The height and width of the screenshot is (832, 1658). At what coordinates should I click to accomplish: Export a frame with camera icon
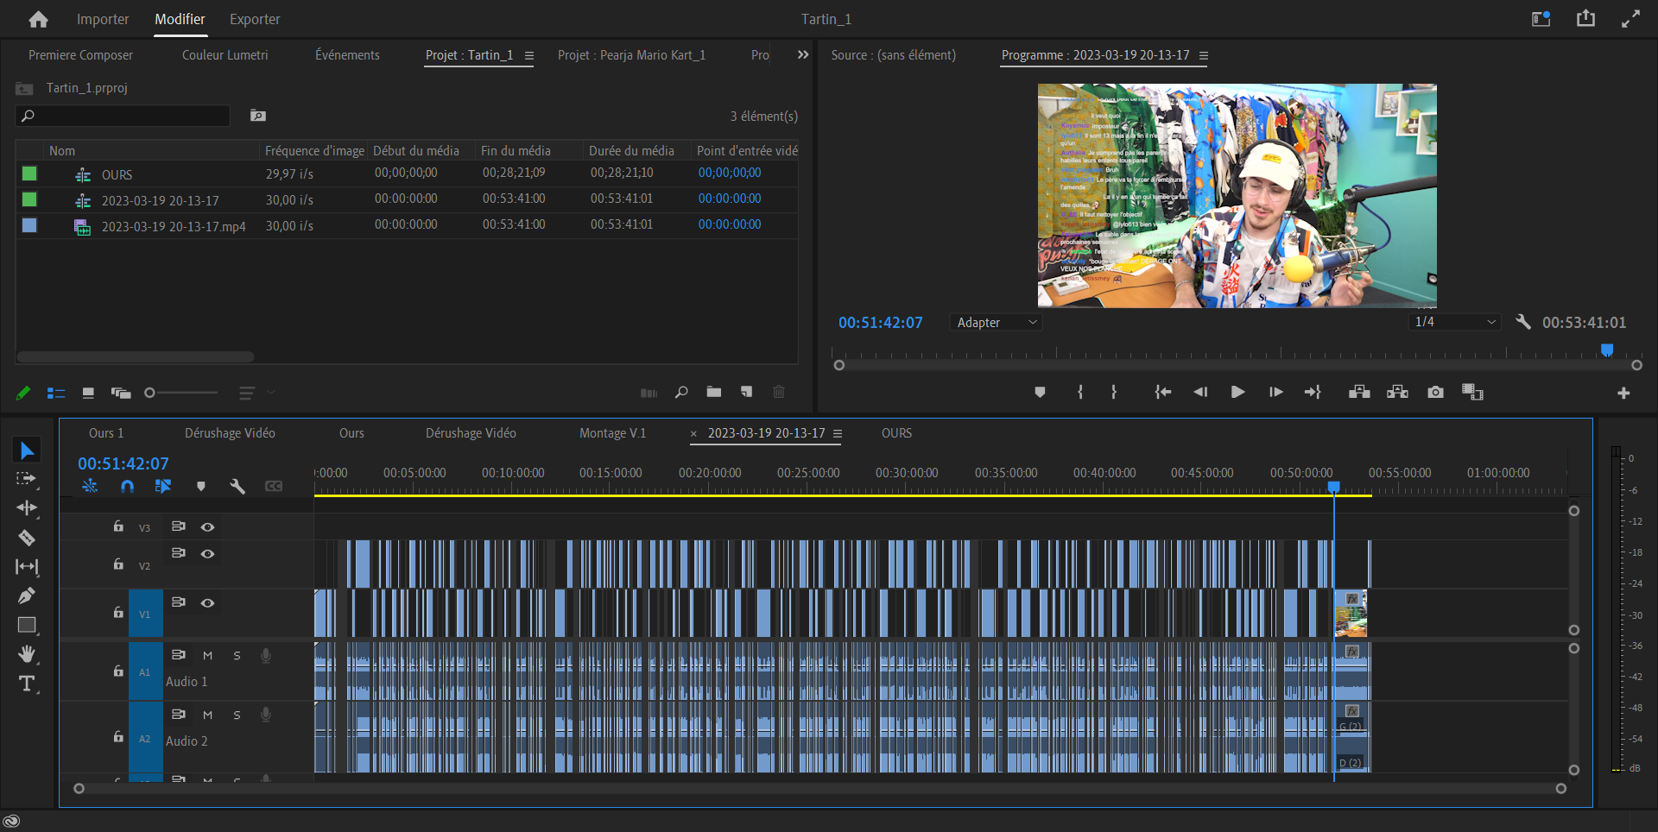click(x=1435, y=392)
